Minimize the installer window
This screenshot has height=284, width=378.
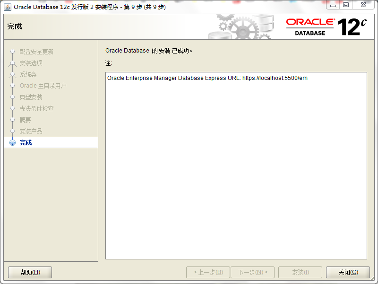coord(333,5)
